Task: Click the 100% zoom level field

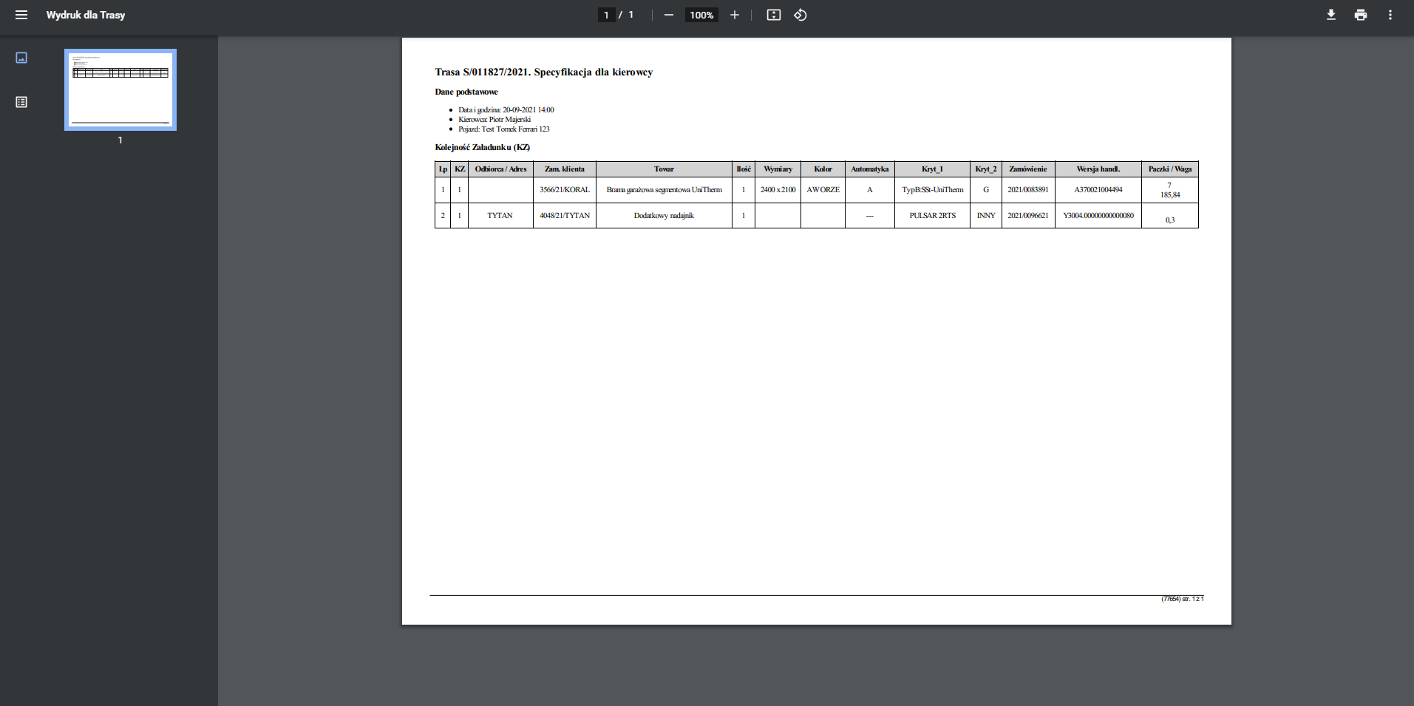Action: (701, 15)
